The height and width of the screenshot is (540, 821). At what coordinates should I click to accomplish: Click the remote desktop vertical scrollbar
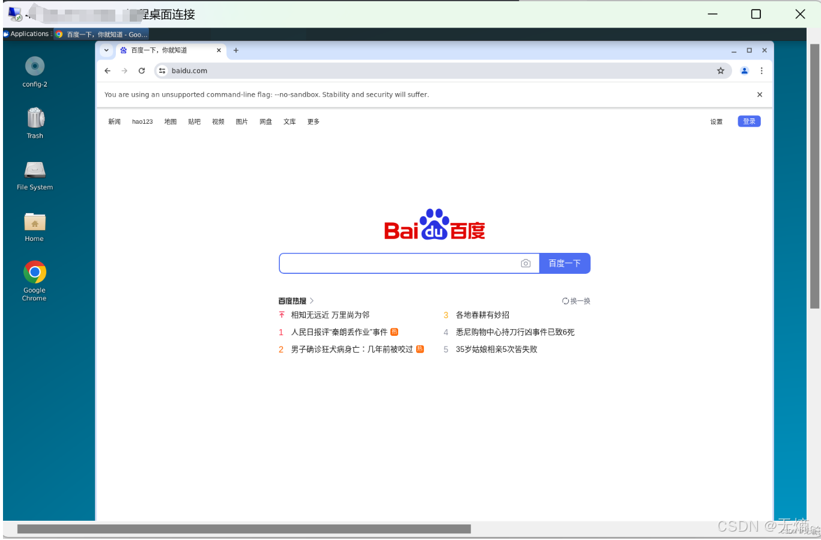tap(815, 176)
